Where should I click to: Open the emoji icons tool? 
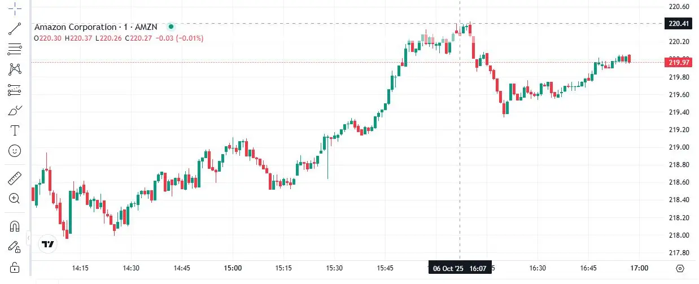tap(15, 151)
